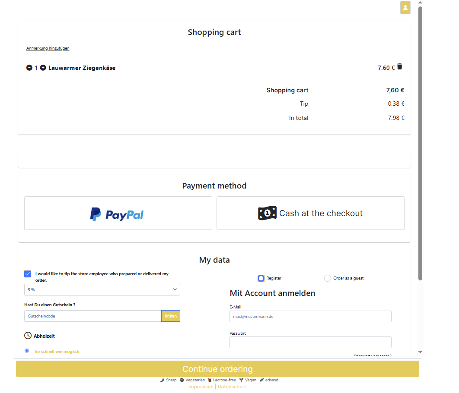Screen dimensions: 459x393
Task: Choose Cash at the checkout payment
Action: click(310, 213)
